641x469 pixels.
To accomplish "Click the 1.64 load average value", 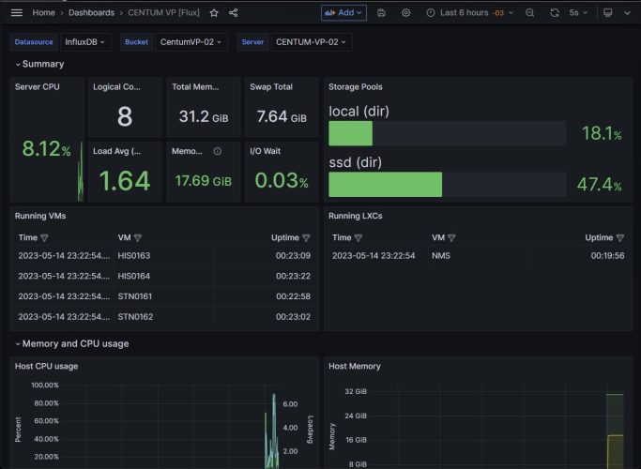I will [x=125, y=181].
